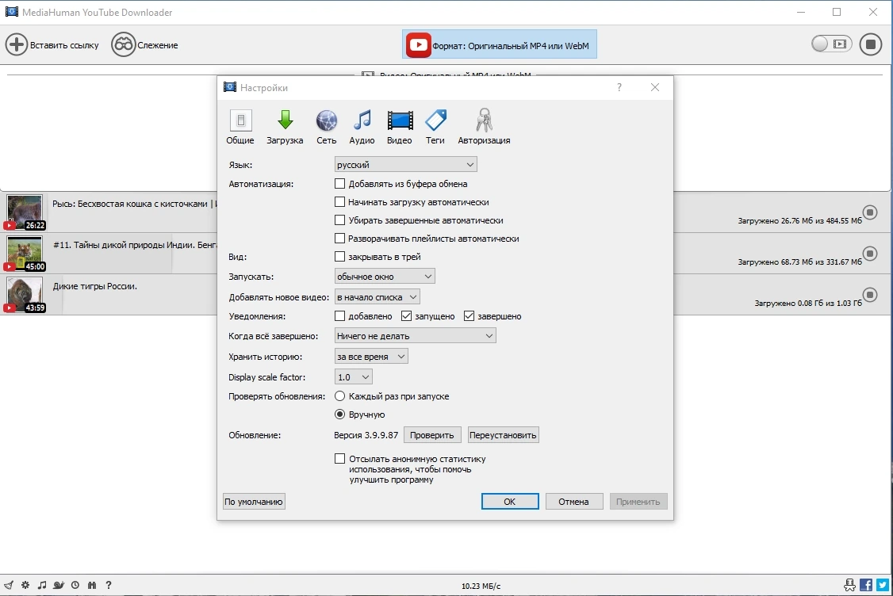
Task: Expand the Запускать обычное окно dropdown
Action: coord(385,276)
